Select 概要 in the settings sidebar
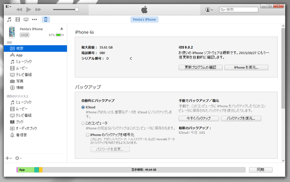Screen dimensions: 290x182 [x=35, y=49]
